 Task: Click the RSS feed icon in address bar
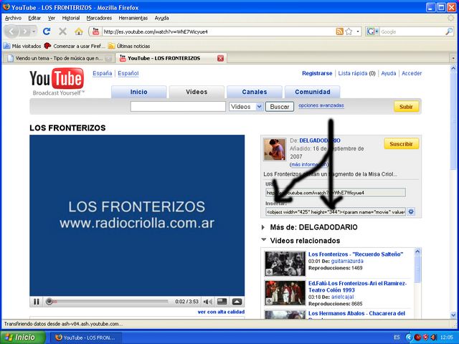coord(340,32)
